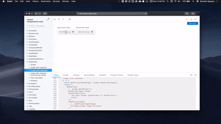Toggle the Safari sidebar button
Viewport: 221px width, 124px height.
45,14
